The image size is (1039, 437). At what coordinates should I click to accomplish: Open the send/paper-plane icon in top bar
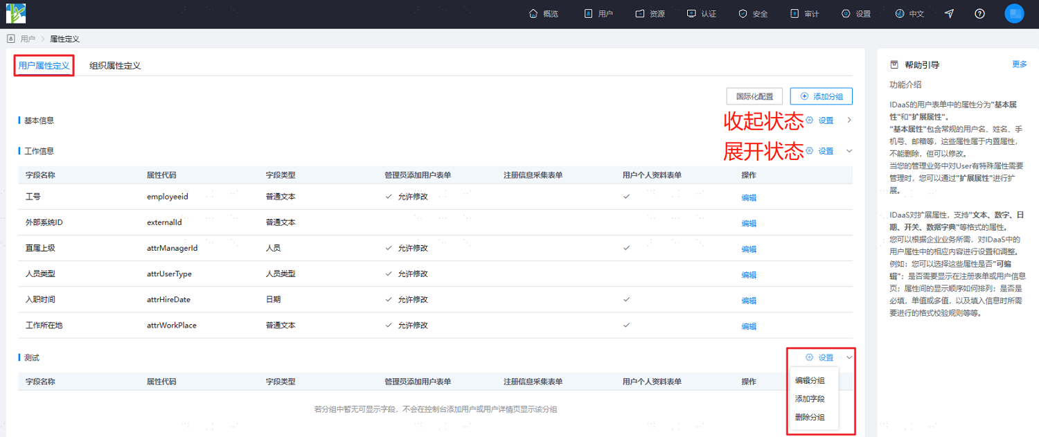949,14
